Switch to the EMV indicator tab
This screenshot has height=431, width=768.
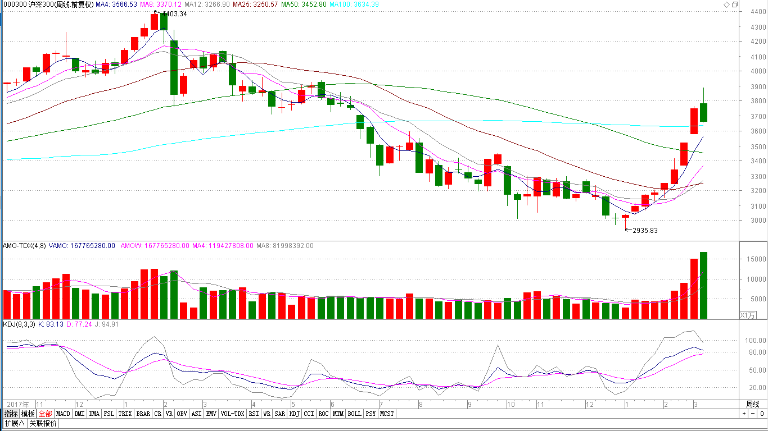(211, 414)
